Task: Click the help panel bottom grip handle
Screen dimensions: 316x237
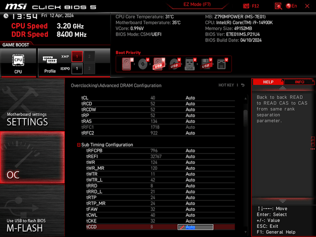Action: tap(282, 201)
